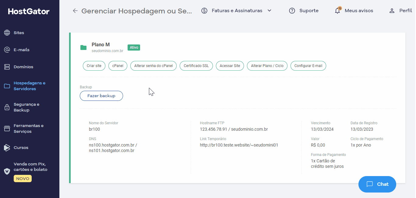416x198 pixels.
Task: Click the Cursos play icon
Action: click(x=7, y=147)
